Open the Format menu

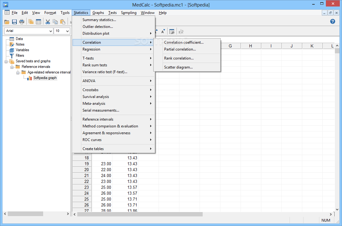point(50,13)
